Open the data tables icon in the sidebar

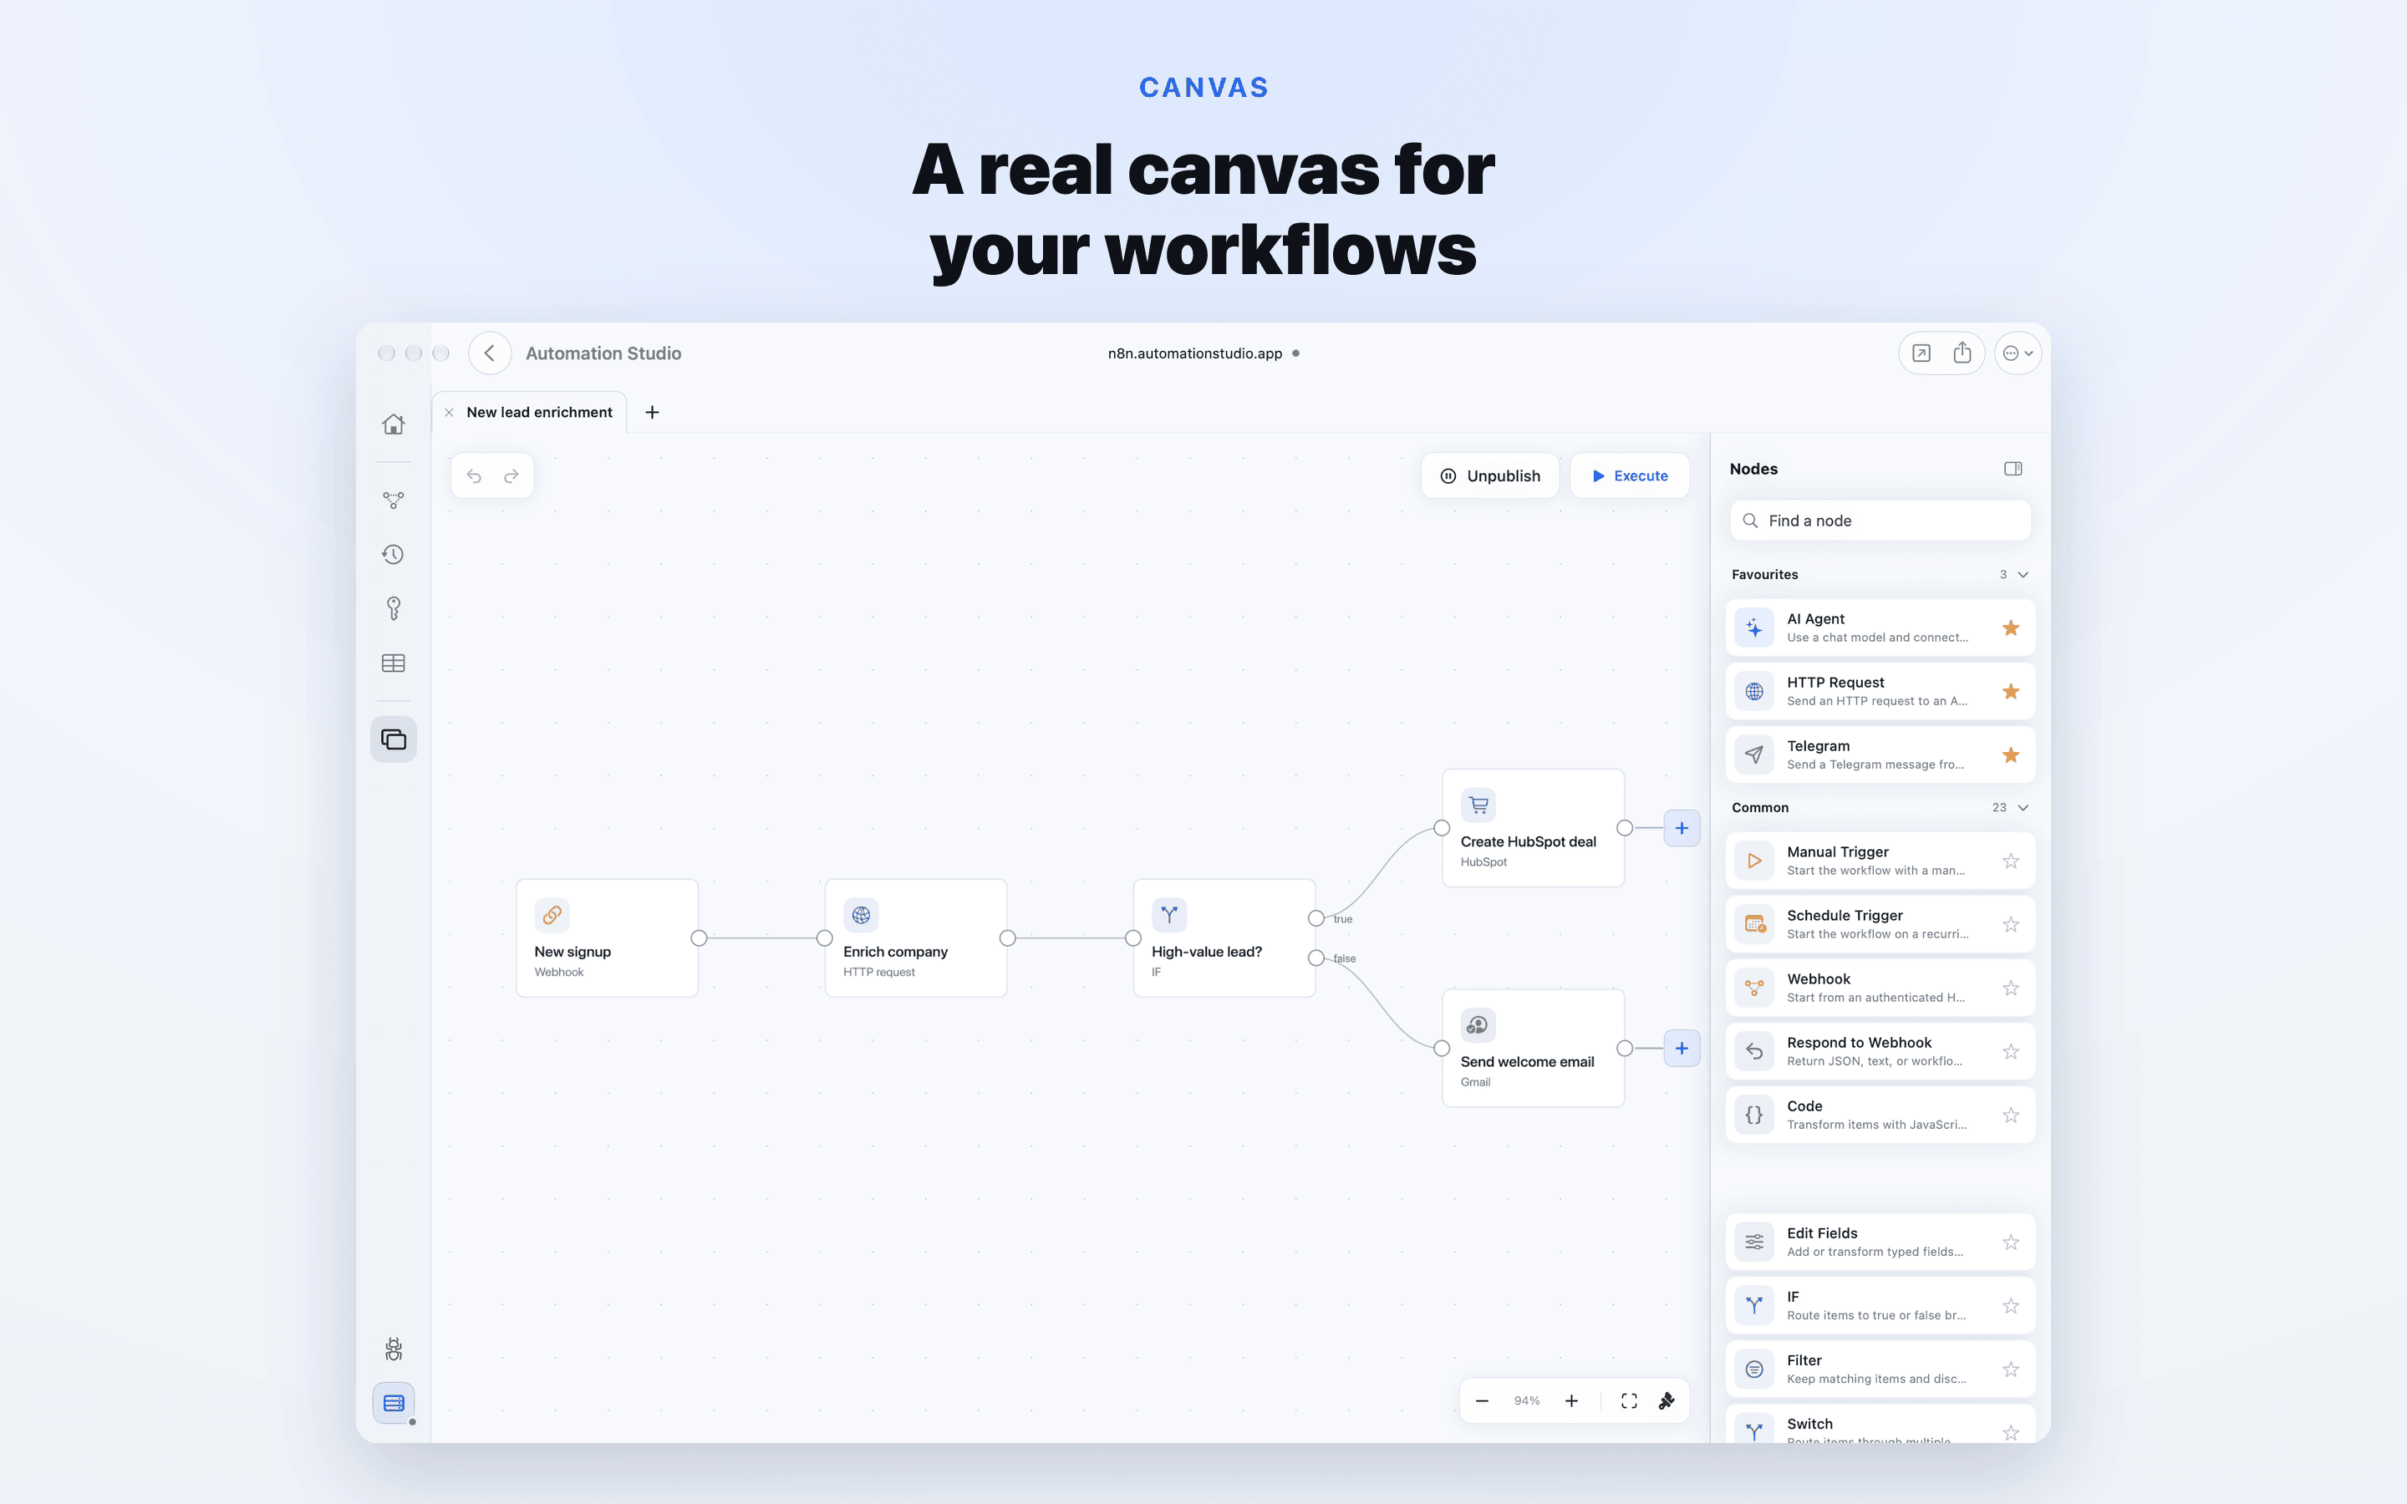pyautogui.click(x=393, y=663)
